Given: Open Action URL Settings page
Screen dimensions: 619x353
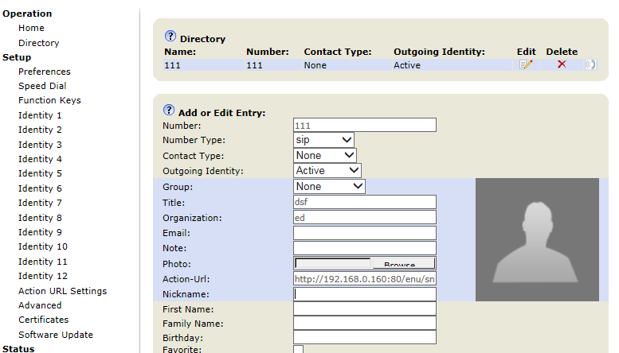Looking at the screenshot, I should [62, 291].
